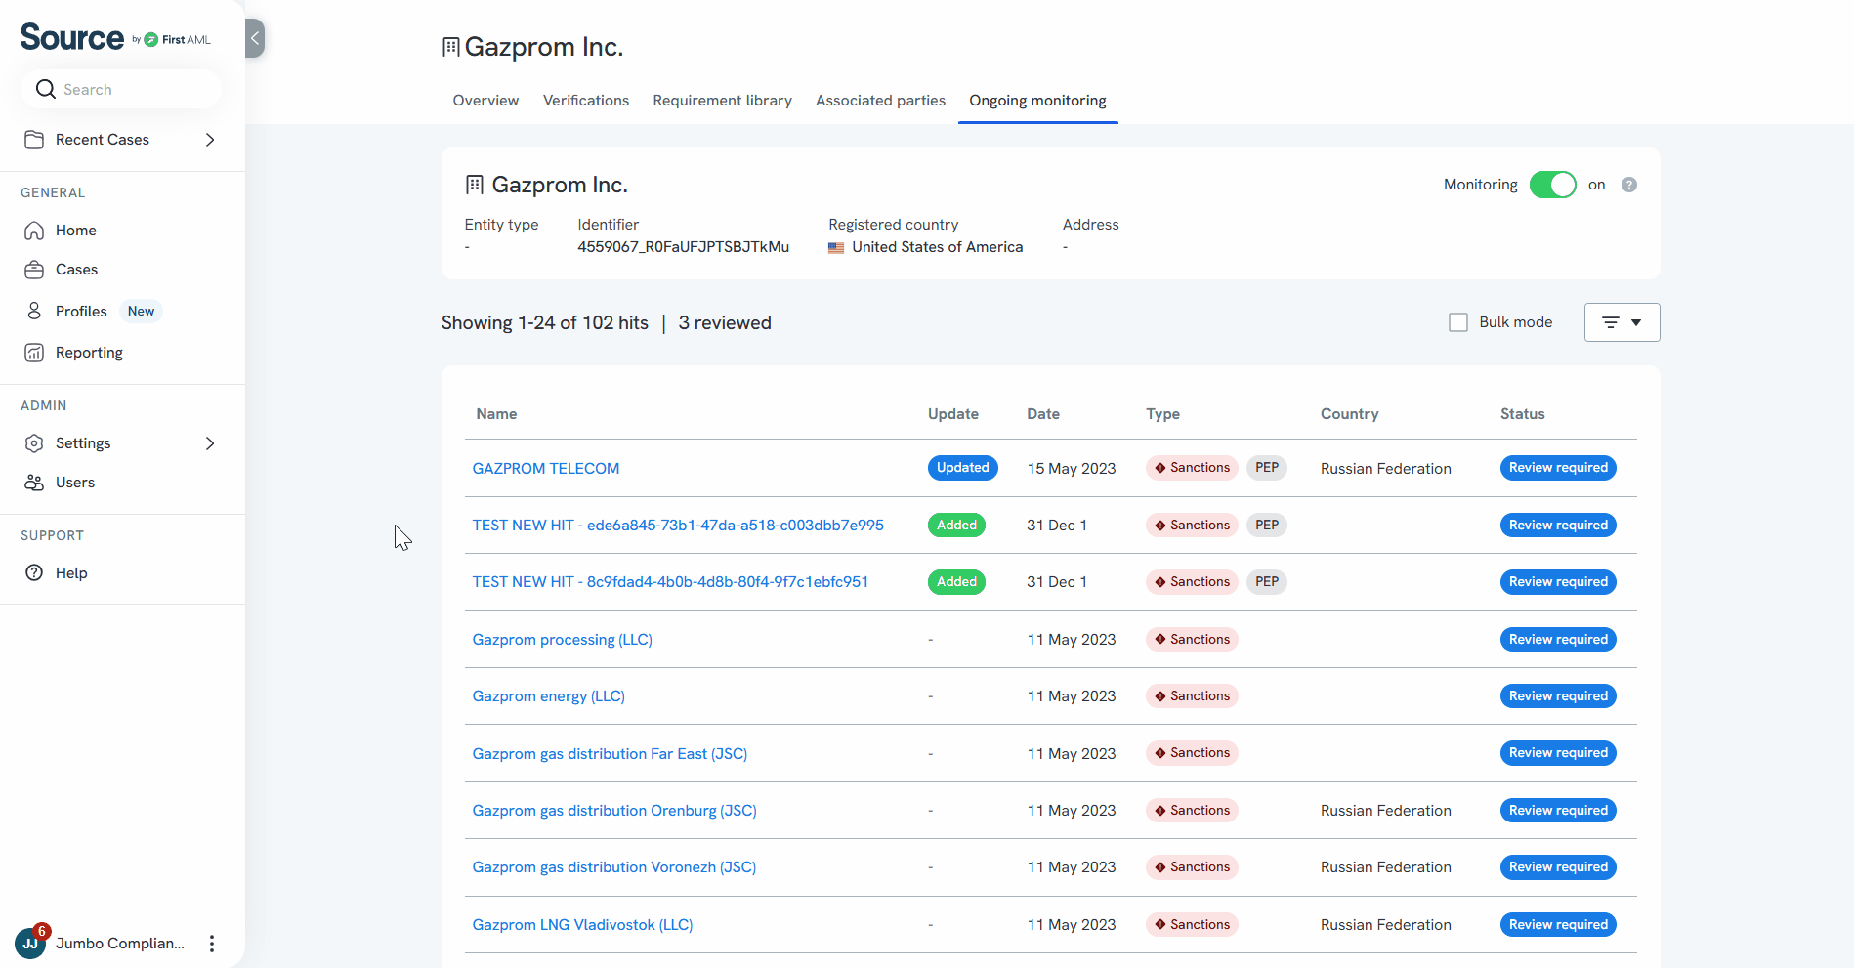Click the sidebar Search field
Viewport: 1854px width, 968px height.
(x=121, y=89)
